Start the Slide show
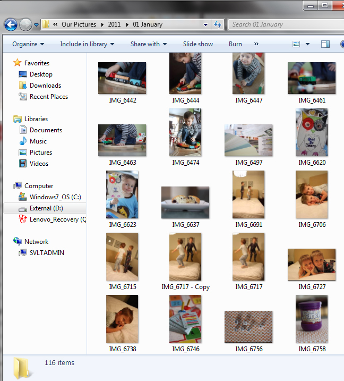Viewport: 344px width, 381px height. (198, 44)
